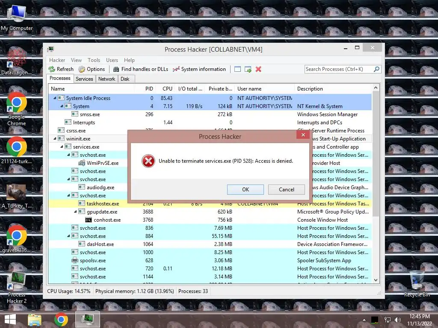Click the scroll up arrow

(x=376, y=88)
